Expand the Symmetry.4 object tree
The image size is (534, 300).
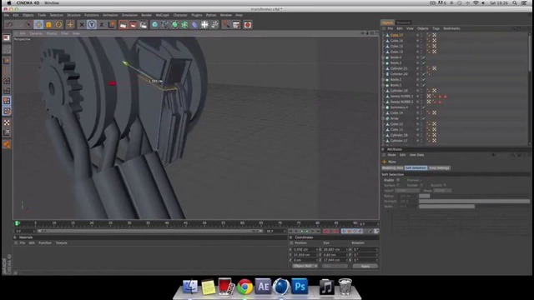click(384, 107)
